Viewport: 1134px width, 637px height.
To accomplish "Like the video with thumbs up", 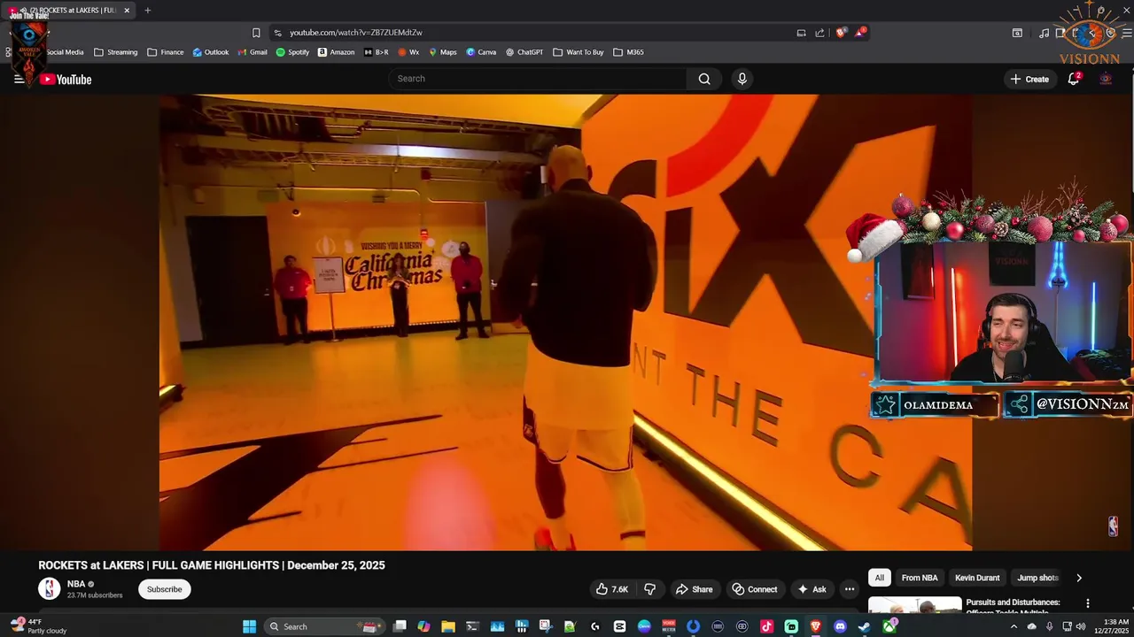I will click(612, 589).
